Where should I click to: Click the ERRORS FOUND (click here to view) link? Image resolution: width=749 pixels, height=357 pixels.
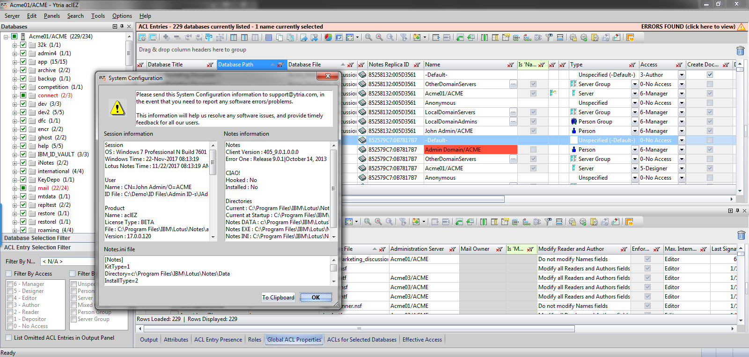coord(688,27)
